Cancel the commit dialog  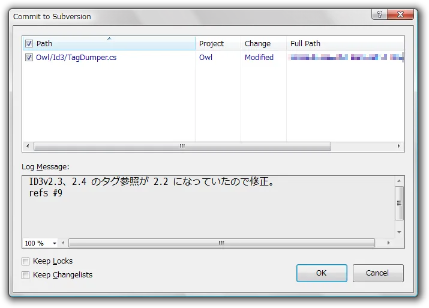tap(378, 273)
